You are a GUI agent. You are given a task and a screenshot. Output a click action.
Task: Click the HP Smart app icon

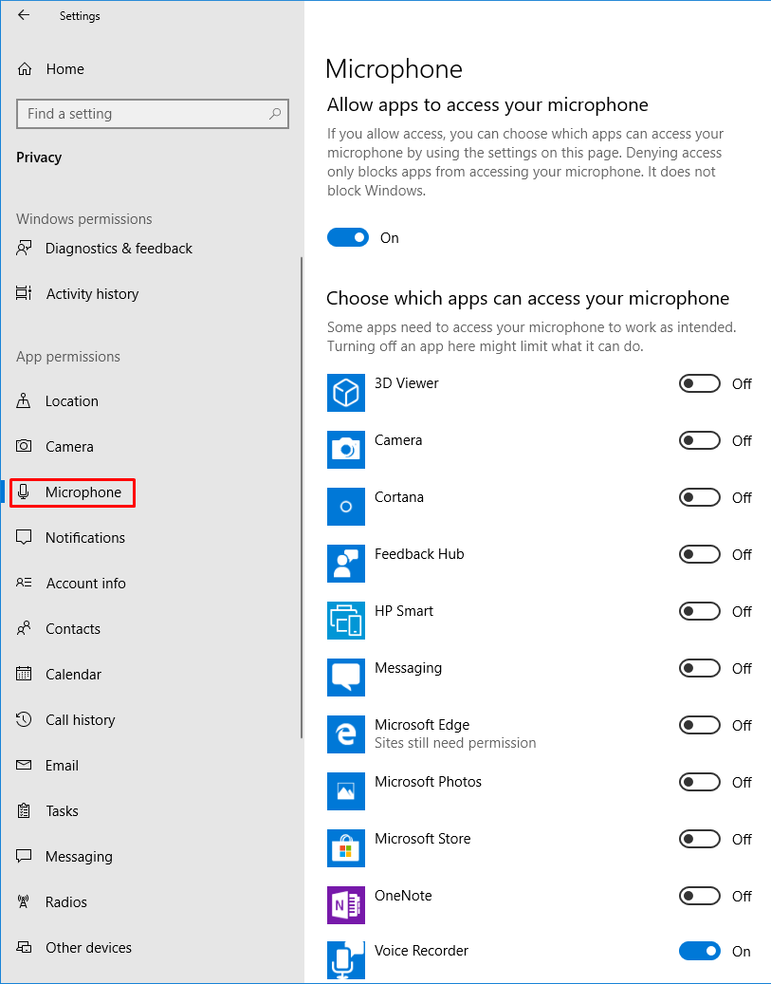pos(346,621)
